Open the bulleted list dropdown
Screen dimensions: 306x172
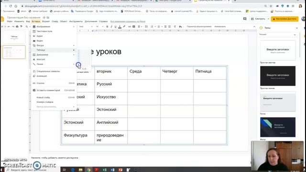160,27
